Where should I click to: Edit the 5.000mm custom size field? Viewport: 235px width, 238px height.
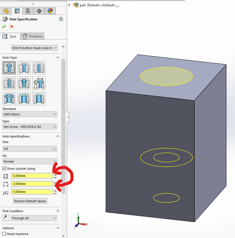[x=32, y=192]
